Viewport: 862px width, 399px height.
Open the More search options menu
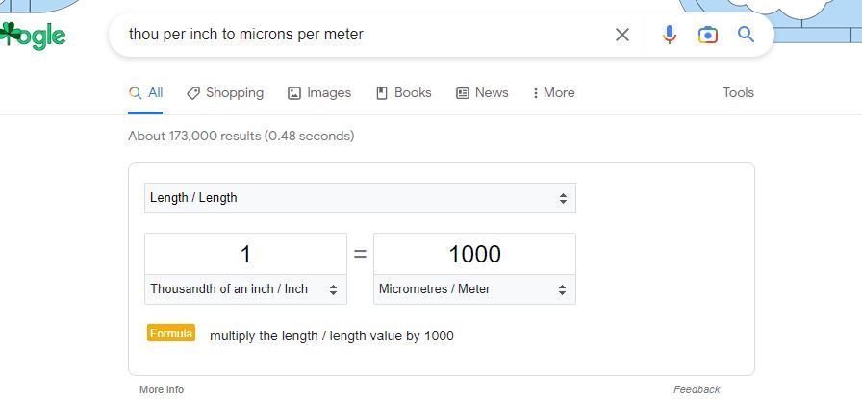pyautogui.click(x=553, y=93)
